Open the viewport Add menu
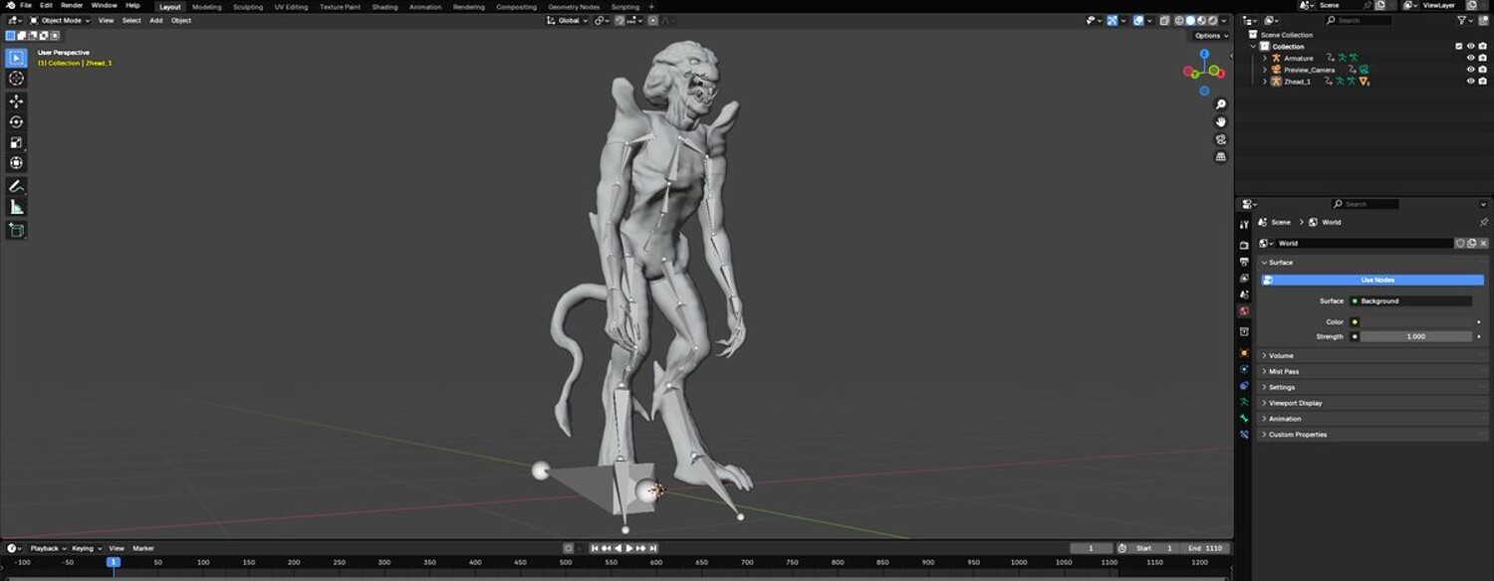 pyautogui.click(x=156, y=20)
